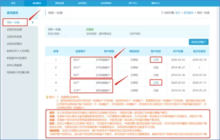
Task: Open 股息红利个人所得税 in the sidebar
Action: point(18,51)
